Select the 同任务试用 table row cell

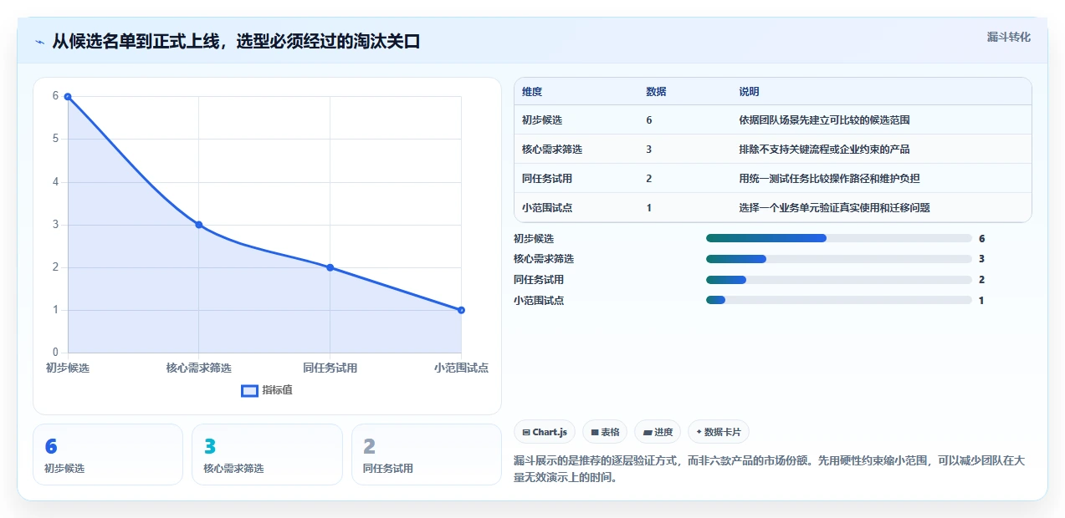point(547,179)
